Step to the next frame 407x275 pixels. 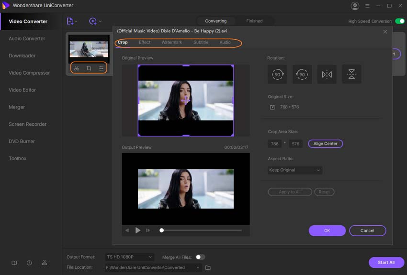click(x=148, y=230)
